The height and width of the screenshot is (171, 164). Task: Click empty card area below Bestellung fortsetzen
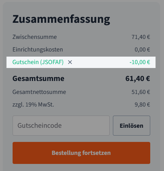click(81, 167)
